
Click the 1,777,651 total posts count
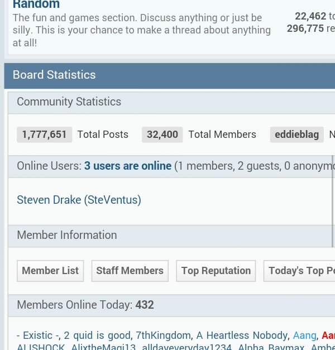pyautogui.click(x=45, y=135)
